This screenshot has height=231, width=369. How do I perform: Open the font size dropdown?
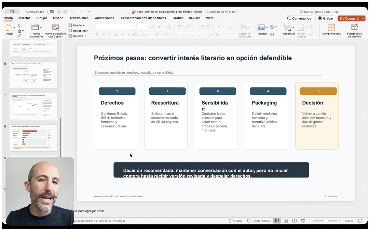pyautogui.click(x=148, y=27)
